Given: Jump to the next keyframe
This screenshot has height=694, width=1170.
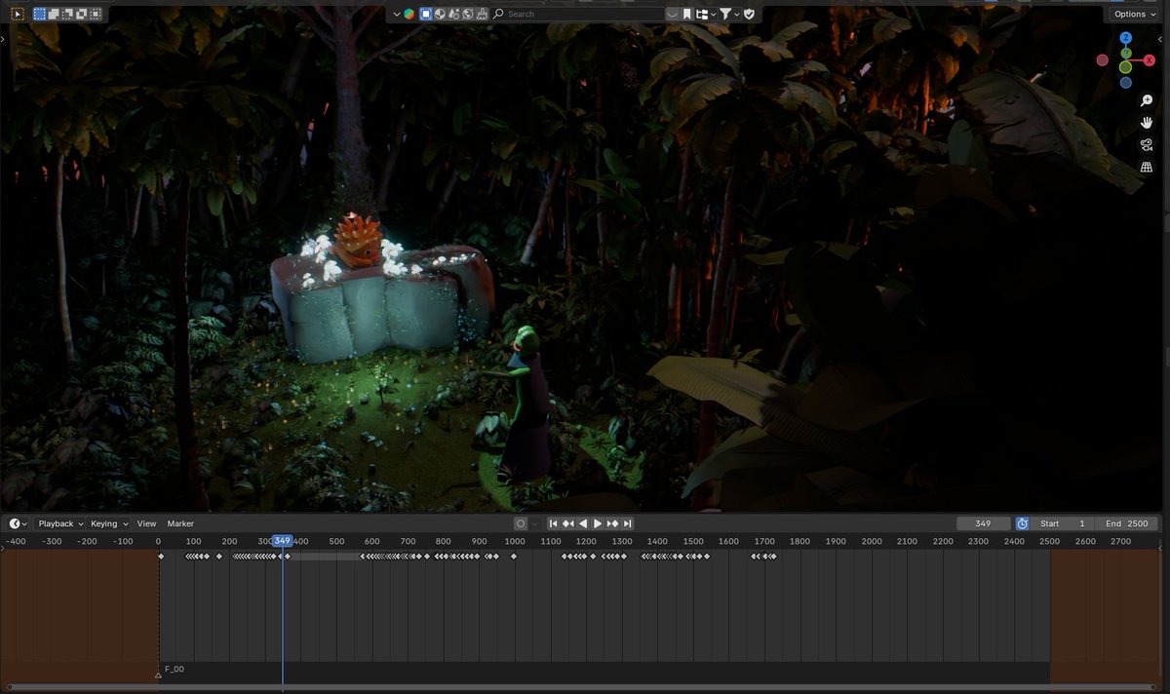Looking at the screenshot, I should pos(612,523).
